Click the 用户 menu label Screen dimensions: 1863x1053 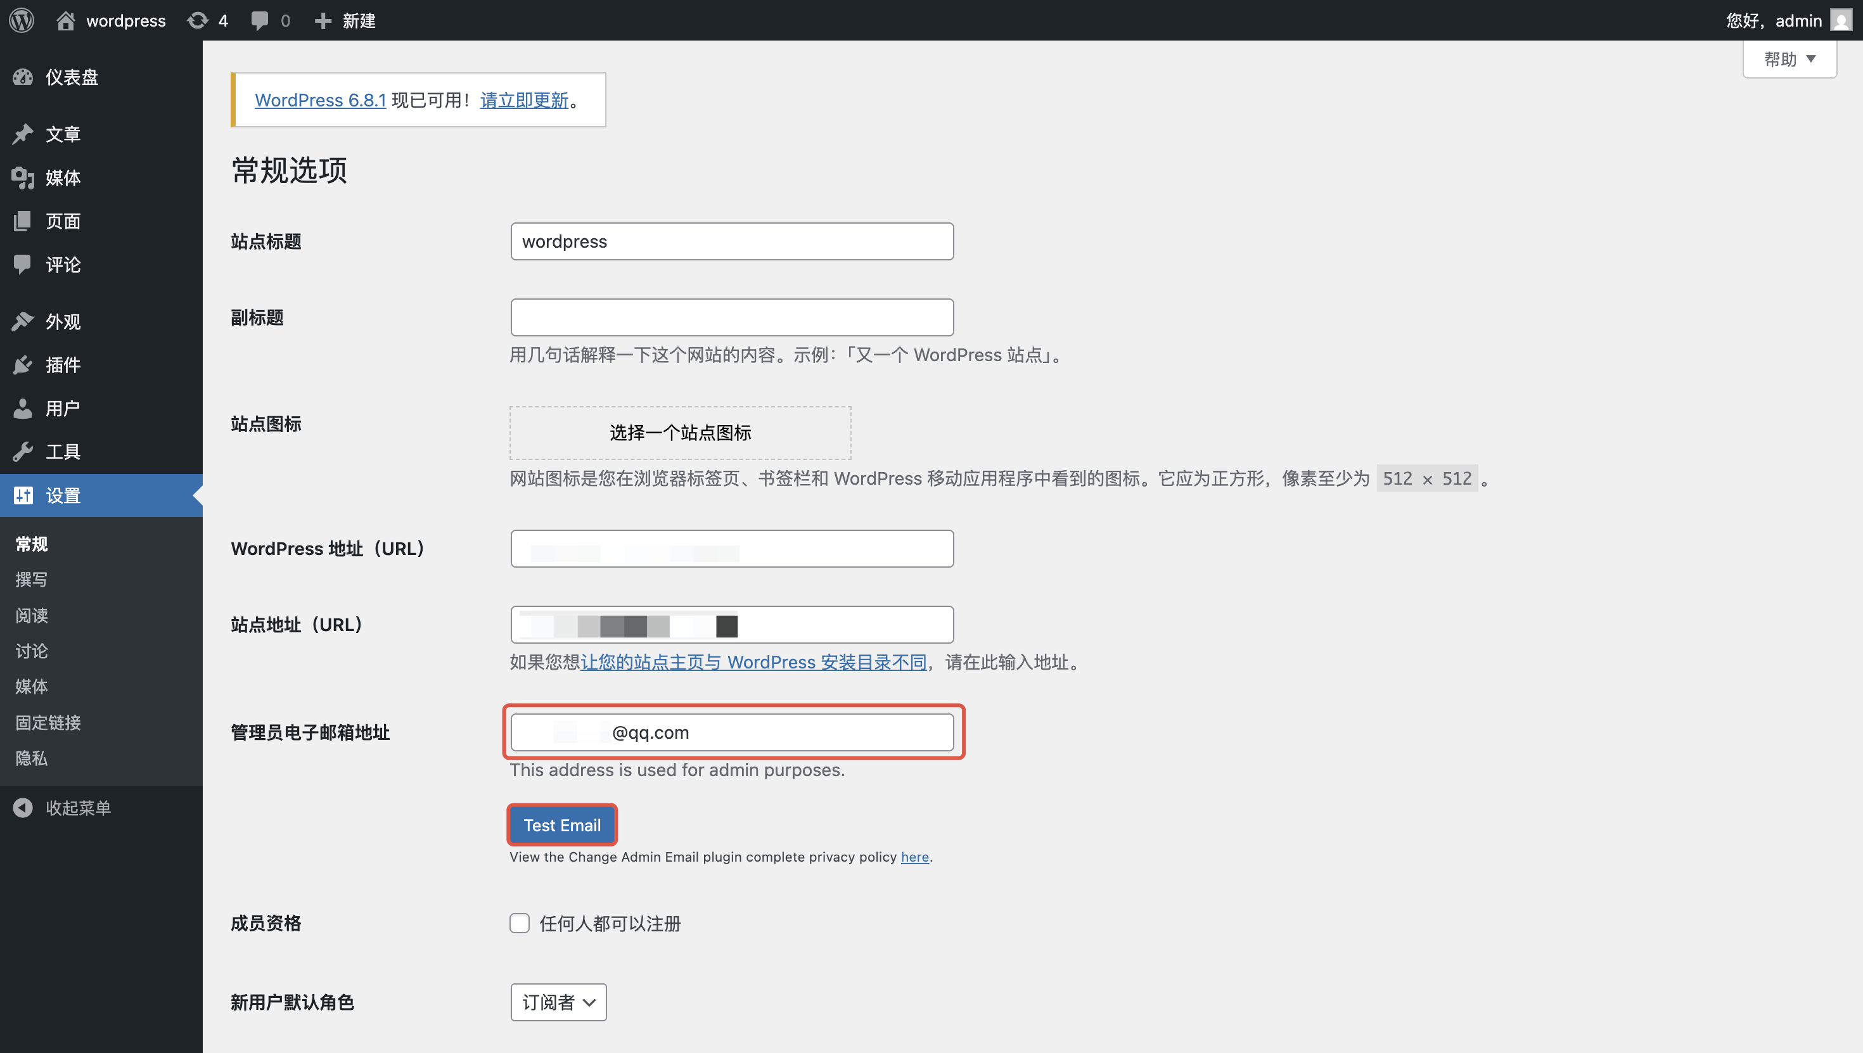click(63, 408)
